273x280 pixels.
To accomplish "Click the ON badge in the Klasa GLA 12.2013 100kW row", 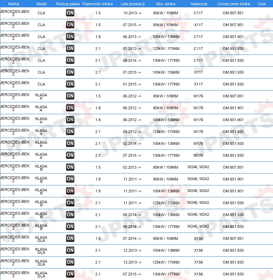I will tap(70, 250).
